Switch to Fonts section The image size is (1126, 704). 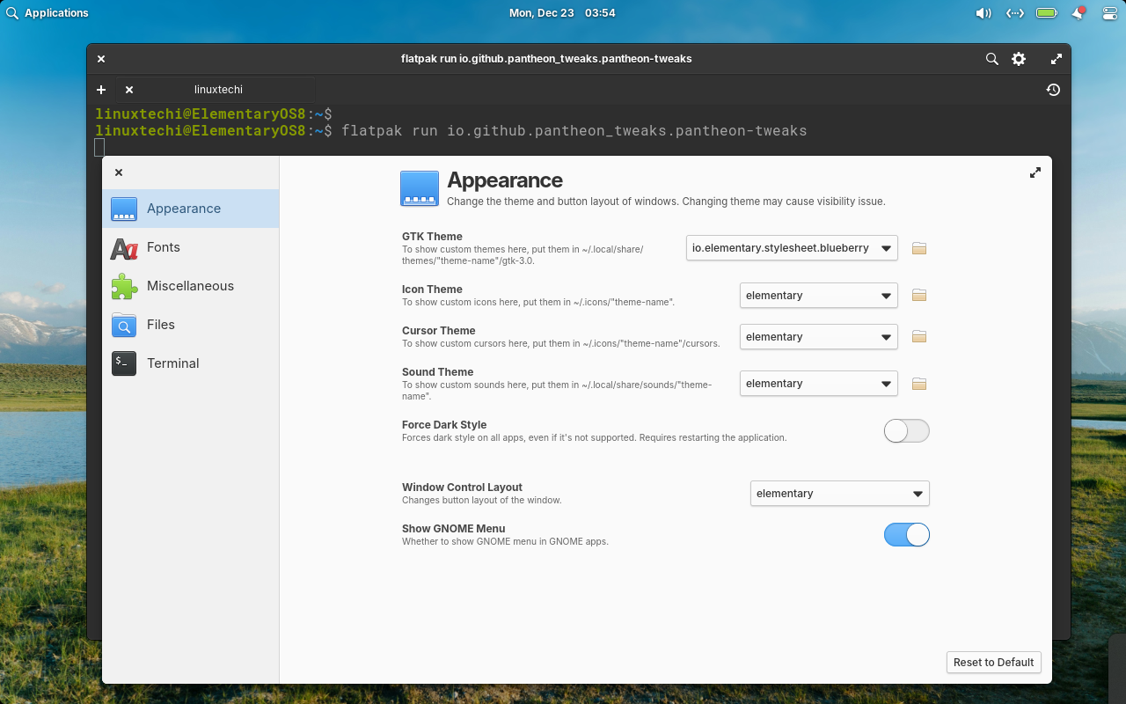click(x=191, y=247)
